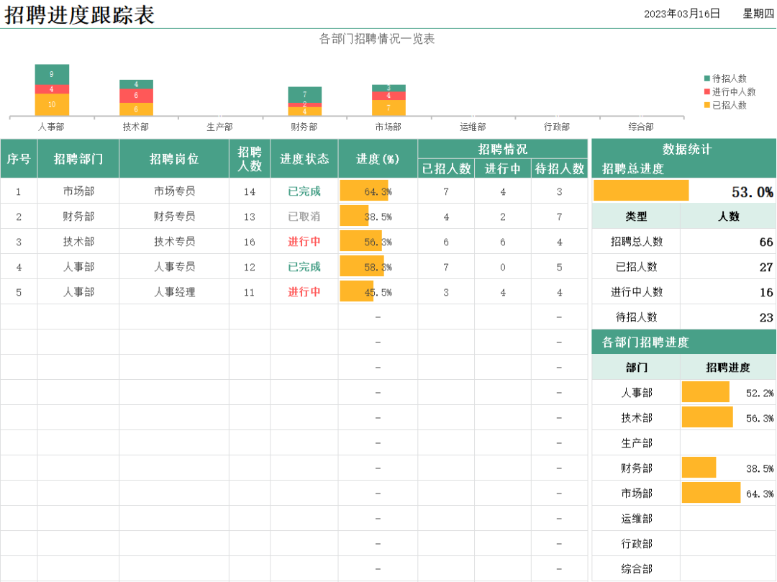This screenshot has height=582, width=777.
Task: Select the 人事专员 position cell
Action: pos(174,266)
